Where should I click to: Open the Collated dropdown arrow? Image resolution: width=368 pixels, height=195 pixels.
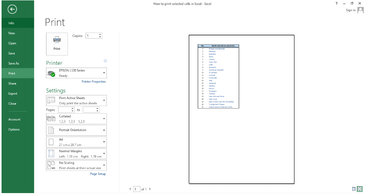104,119
